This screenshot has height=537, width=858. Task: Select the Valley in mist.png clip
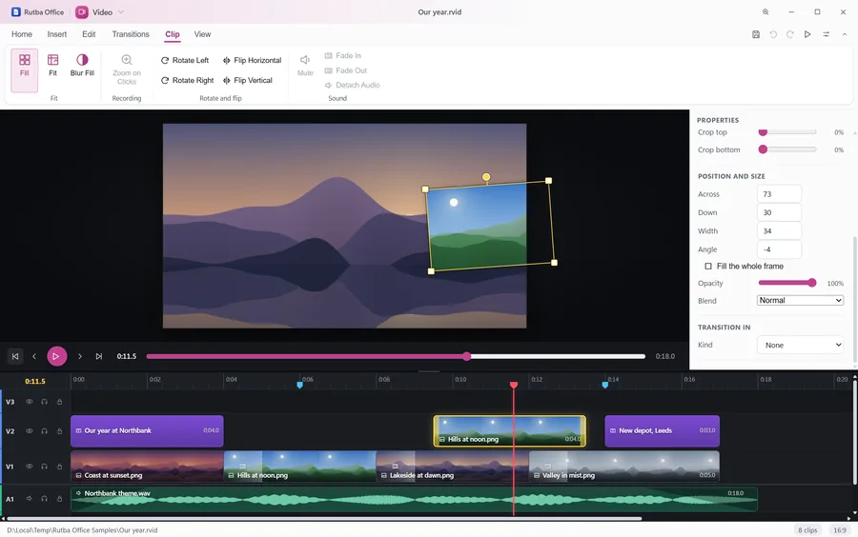pyautogui.click(x=623, y=467)
